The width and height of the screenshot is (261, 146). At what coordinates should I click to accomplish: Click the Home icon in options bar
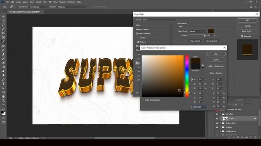point(4,7)
